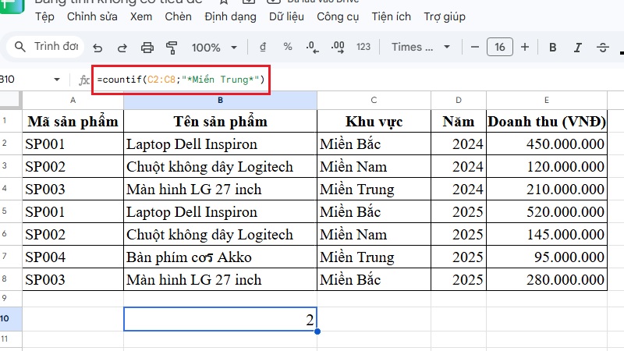
Task: Open the Trợ giúp menu
Action: (x=445, y=16)
